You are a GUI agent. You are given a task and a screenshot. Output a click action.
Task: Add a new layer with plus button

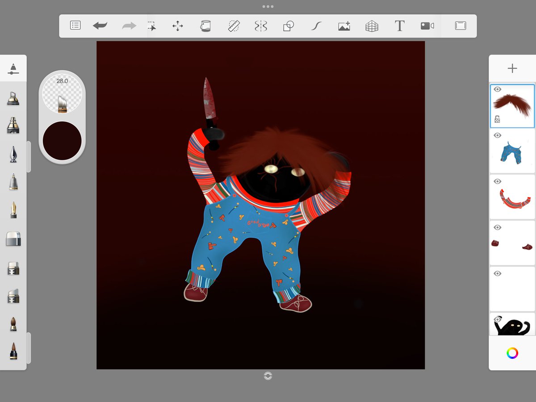512,68
